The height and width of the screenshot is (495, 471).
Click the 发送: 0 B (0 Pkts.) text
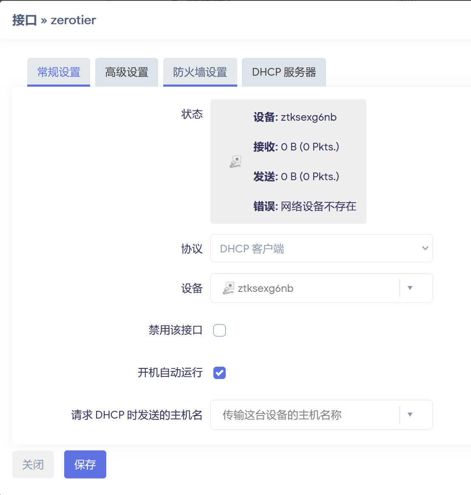(296, 176)
